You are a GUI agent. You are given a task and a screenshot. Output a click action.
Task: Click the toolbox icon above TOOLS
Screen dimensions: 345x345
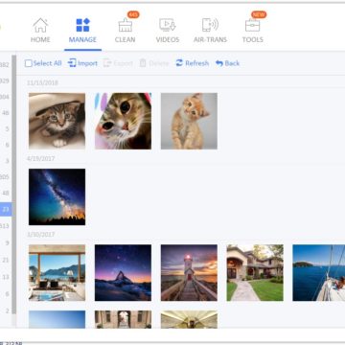[253, 25]
